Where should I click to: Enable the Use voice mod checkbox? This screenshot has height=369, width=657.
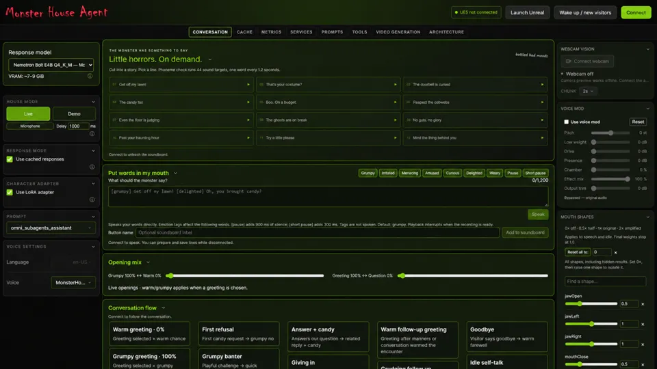click(567, 122)
